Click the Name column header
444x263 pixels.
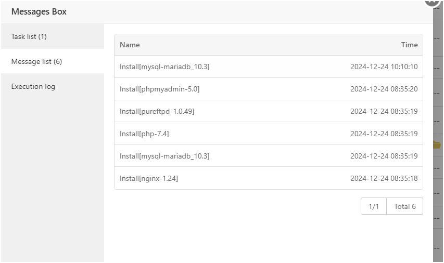(130, 45)
